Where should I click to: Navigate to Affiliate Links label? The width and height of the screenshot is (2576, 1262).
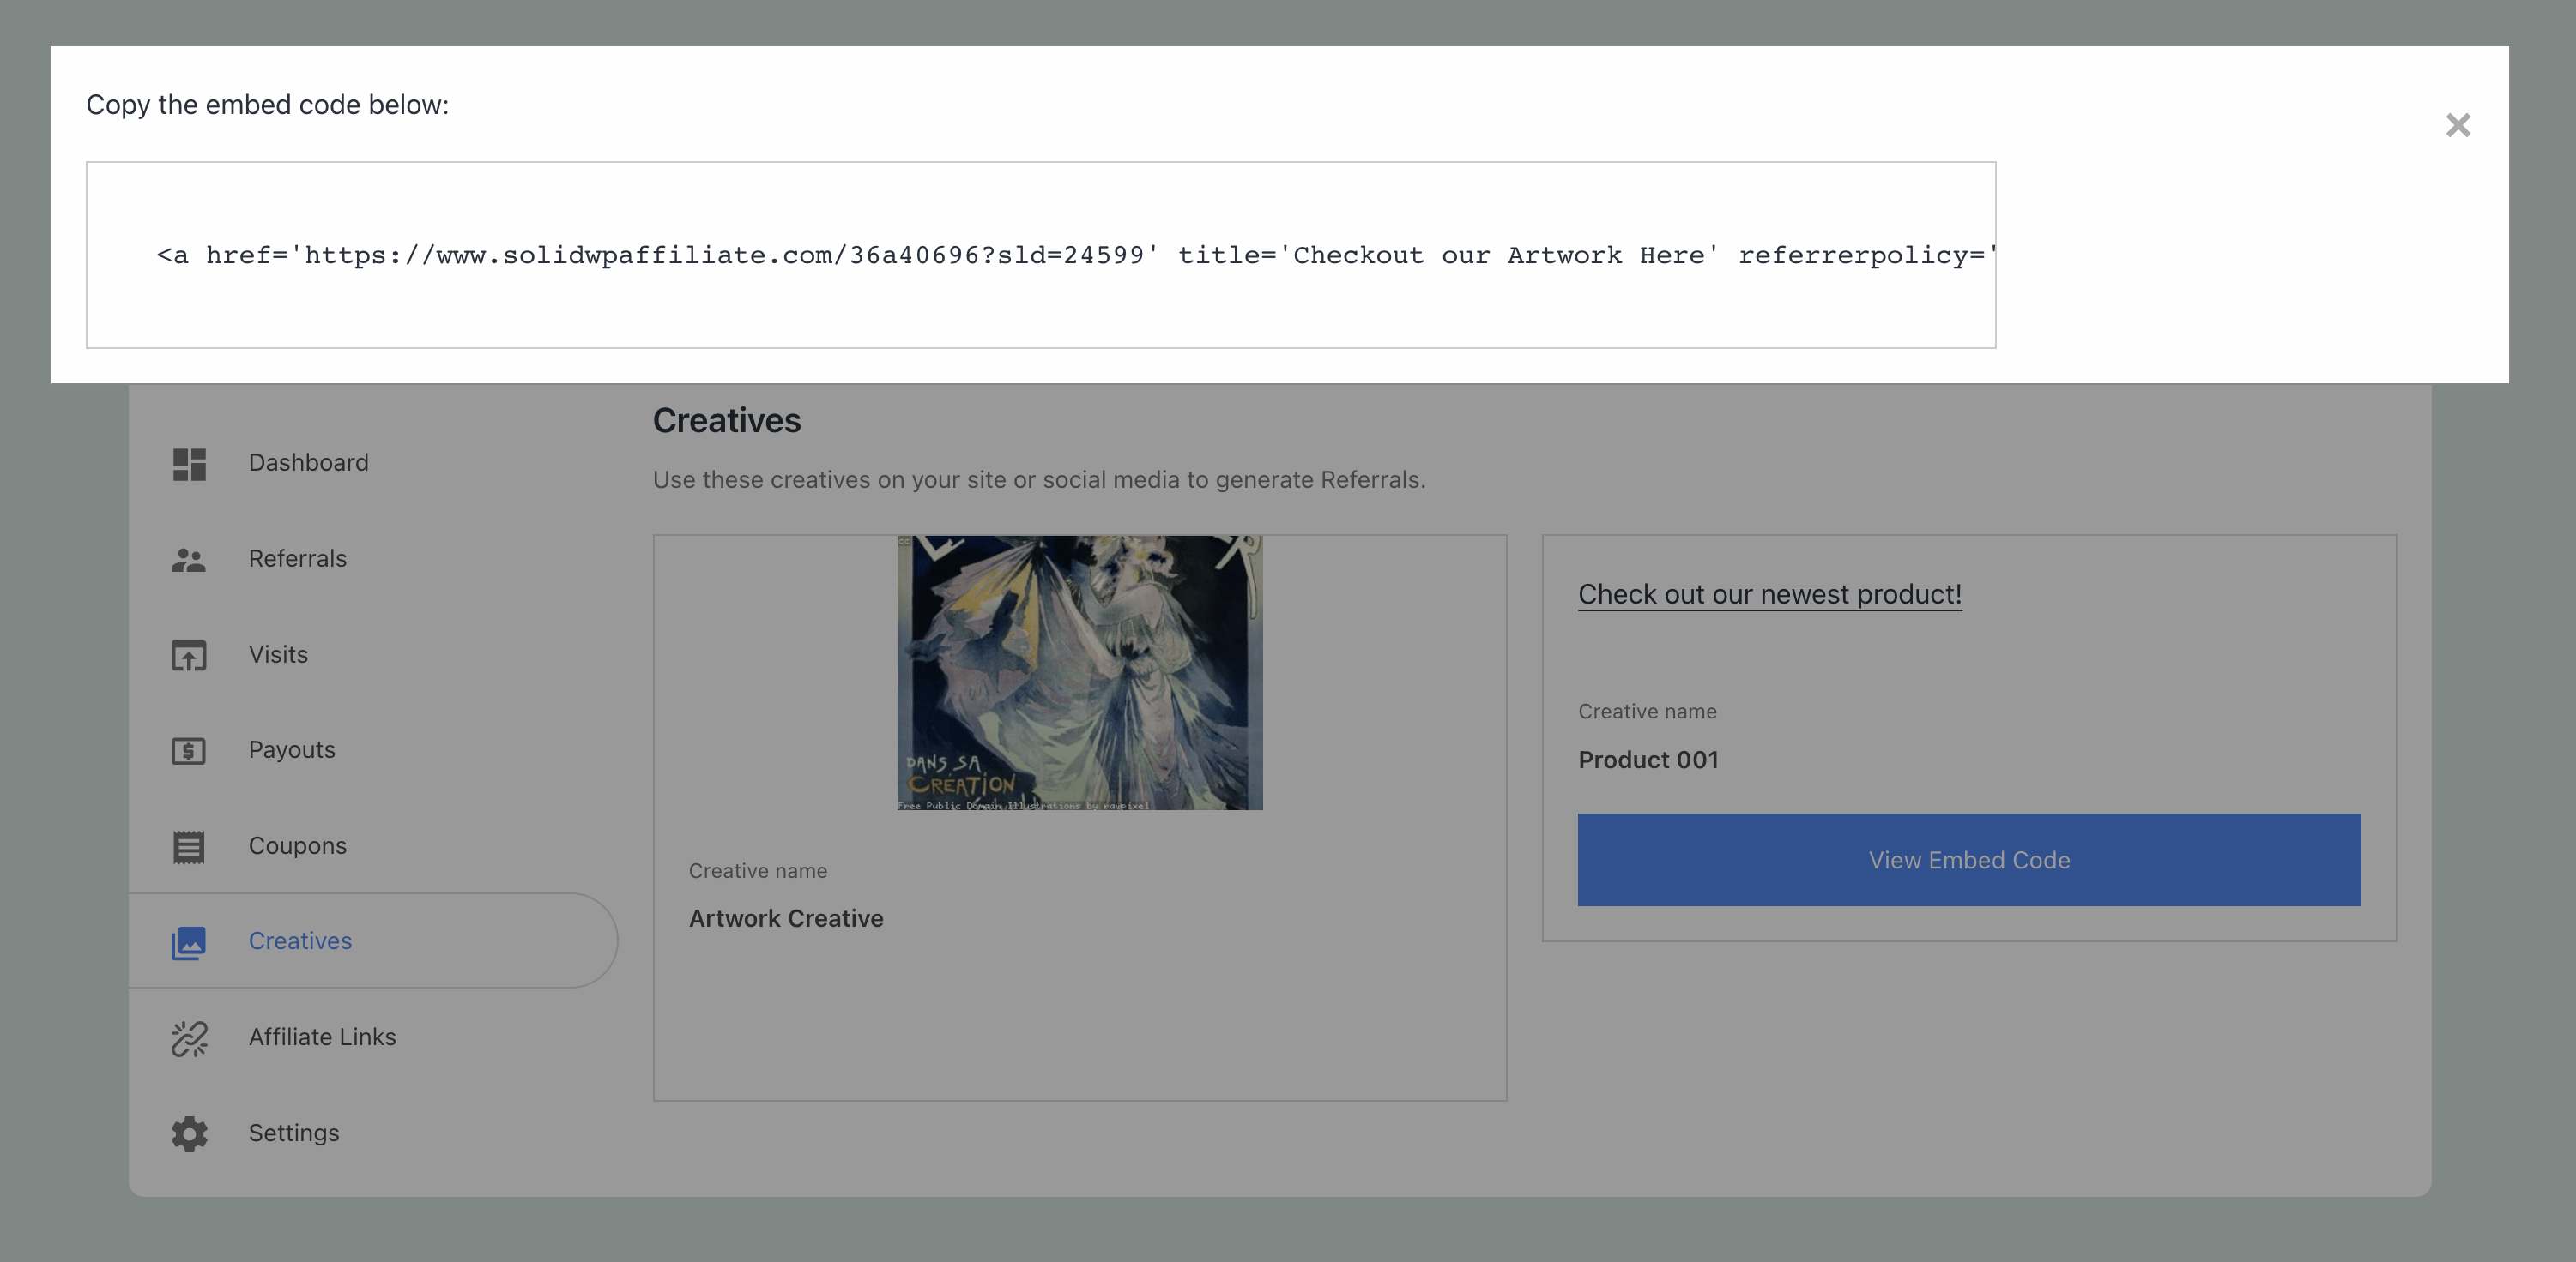322,1037
